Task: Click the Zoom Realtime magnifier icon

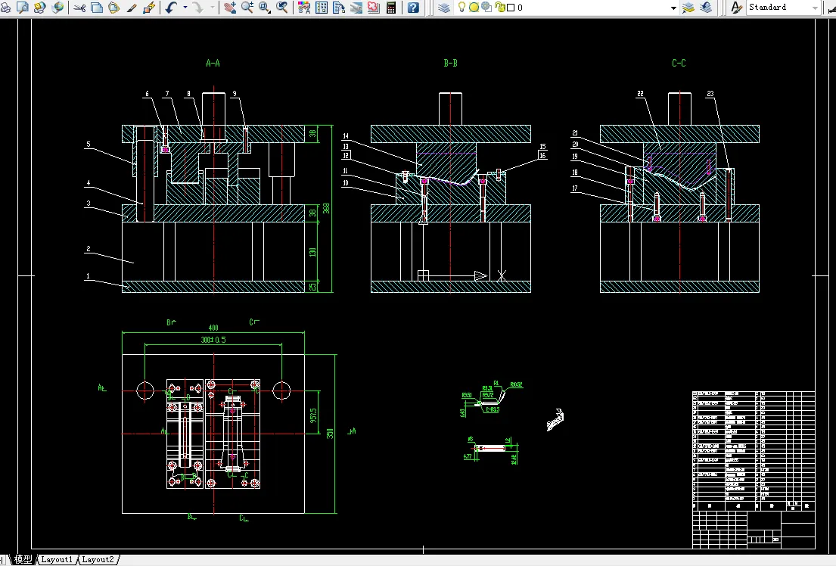Action: click(x=247, y=8)
